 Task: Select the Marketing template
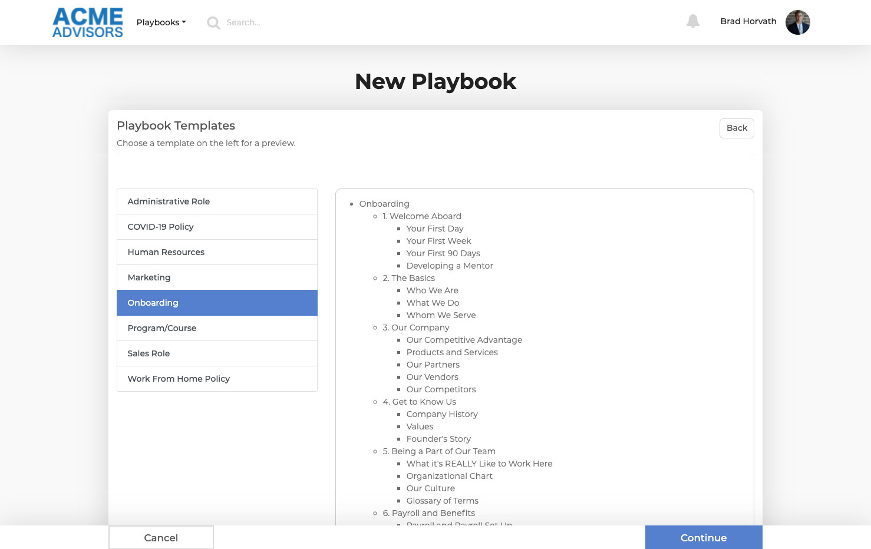point(217,277)
